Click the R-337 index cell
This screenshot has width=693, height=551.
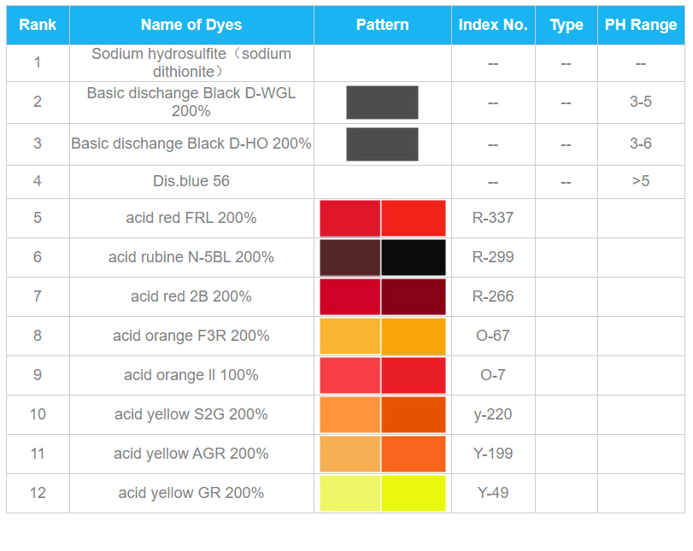[x=493, y=218]
